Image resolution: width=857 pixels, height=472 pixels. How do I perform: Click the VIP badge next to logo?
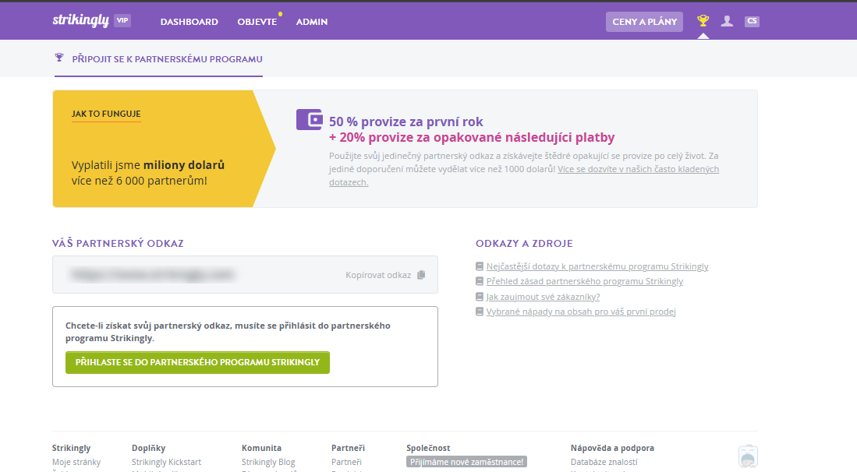click(122, 21)
